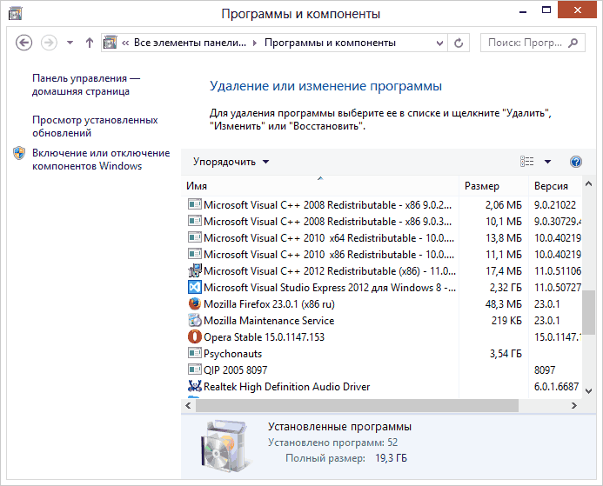603x486 pixels.
Task: Click the search box for programs
Action: pos(533,43)
